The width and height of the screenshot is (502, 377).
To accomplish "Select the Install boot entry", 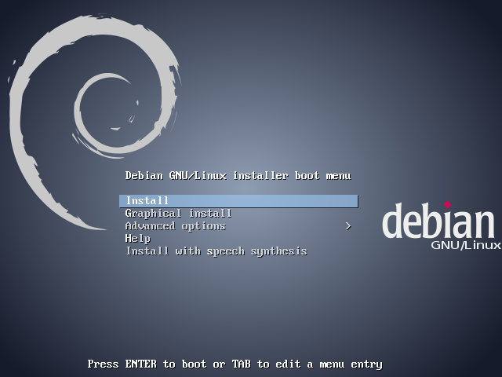I will coord(147,201).
